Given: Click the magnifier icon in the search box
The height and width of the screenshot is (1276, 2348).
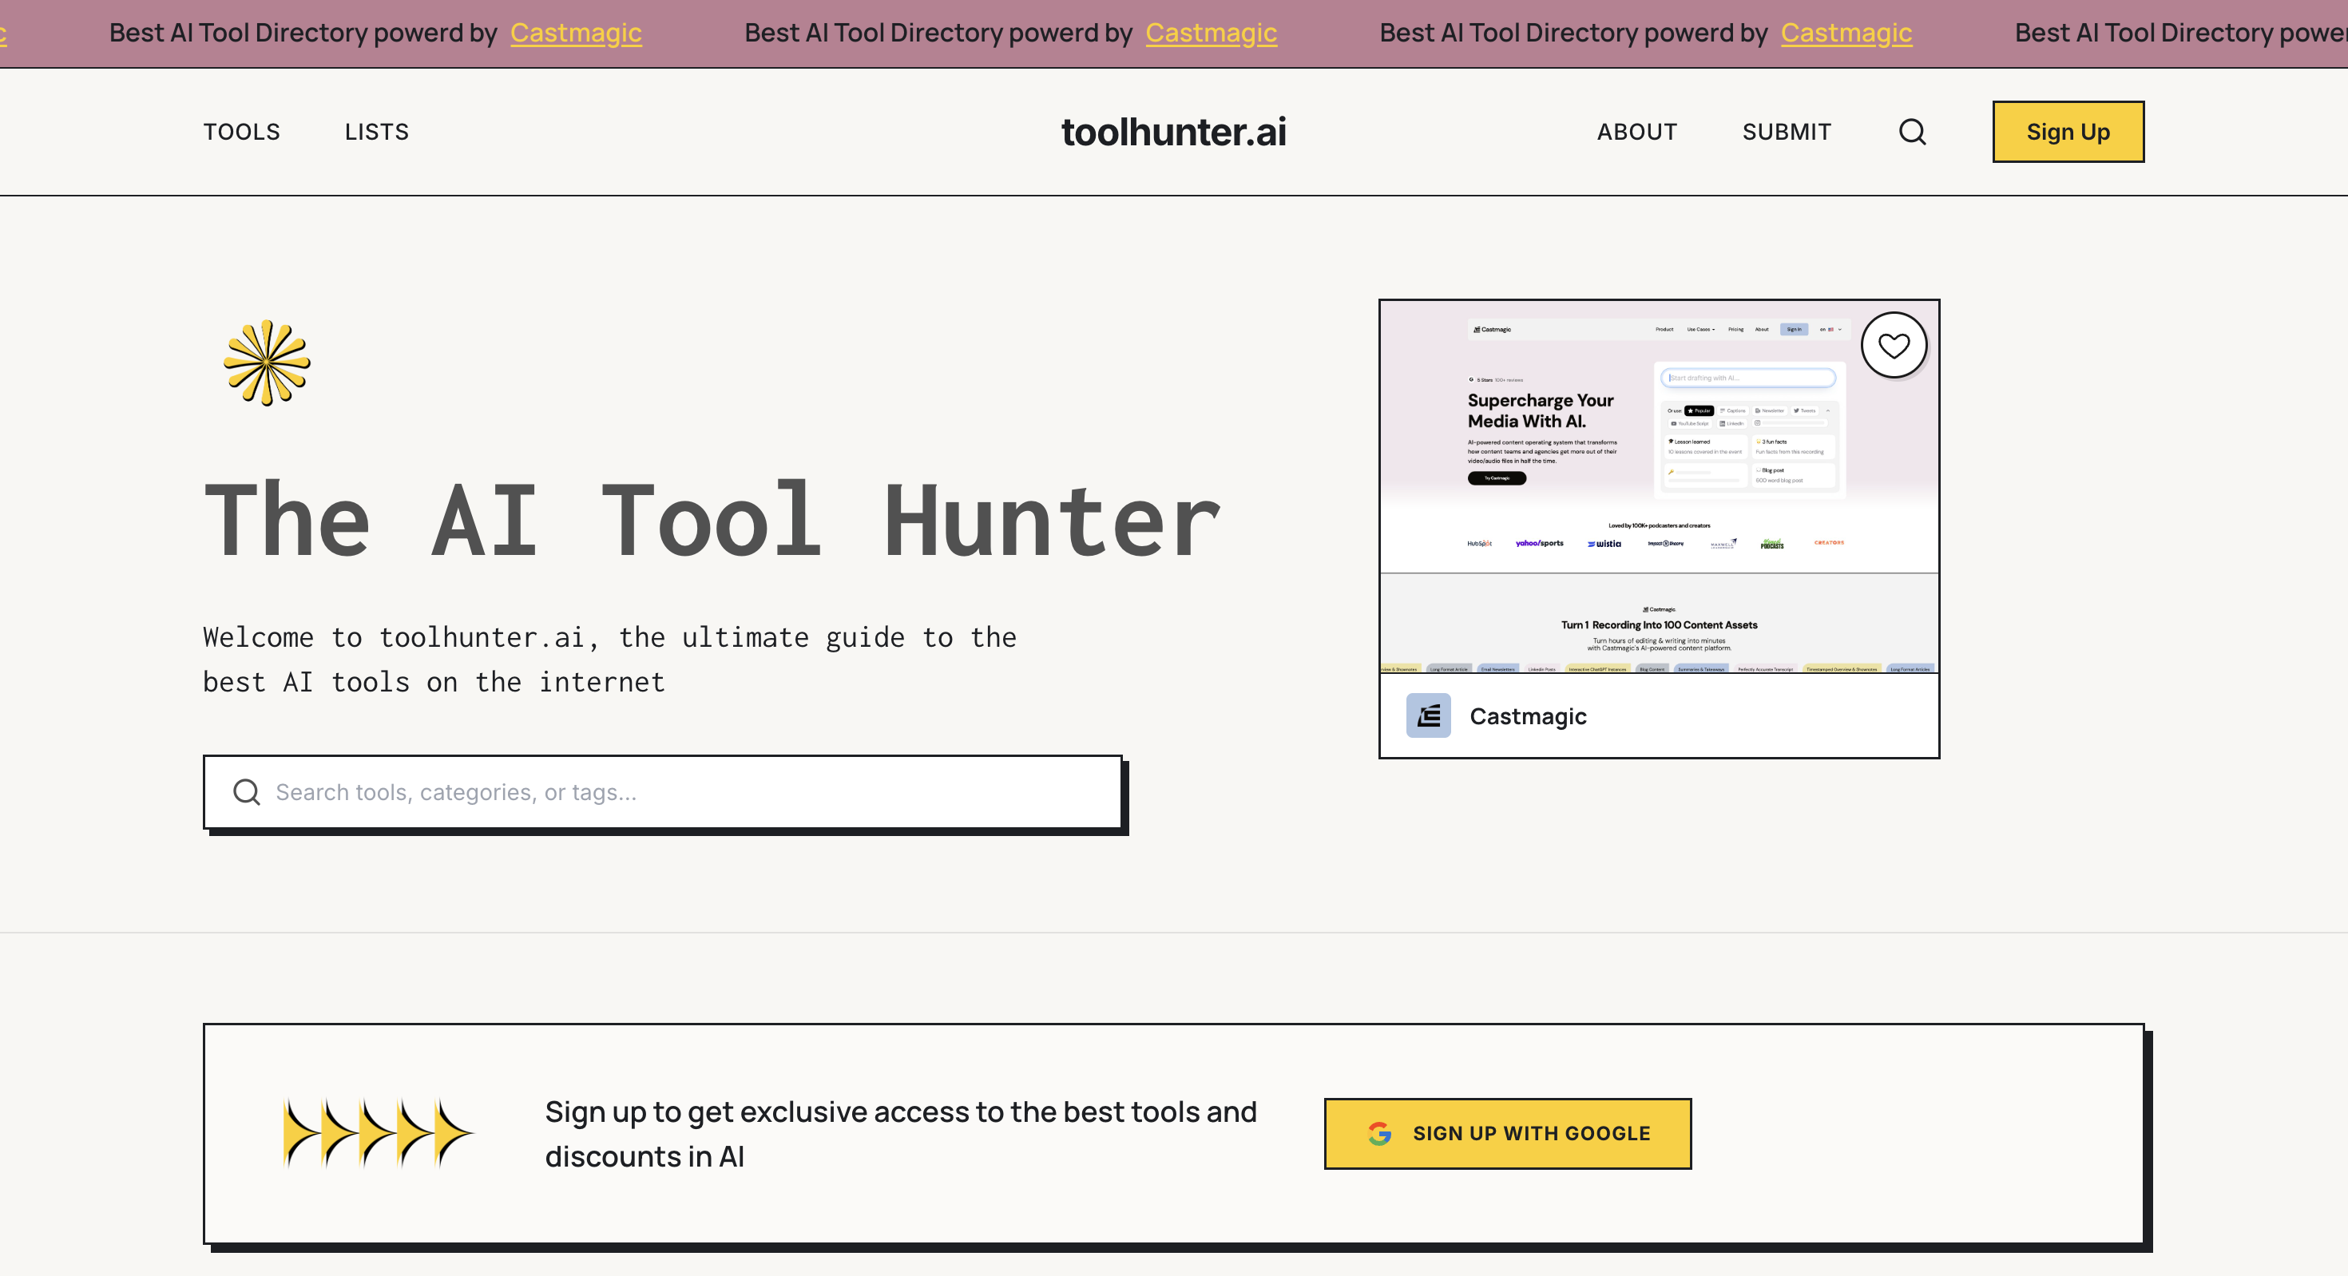Looking at the screenshot, I should tap(246, 792).
